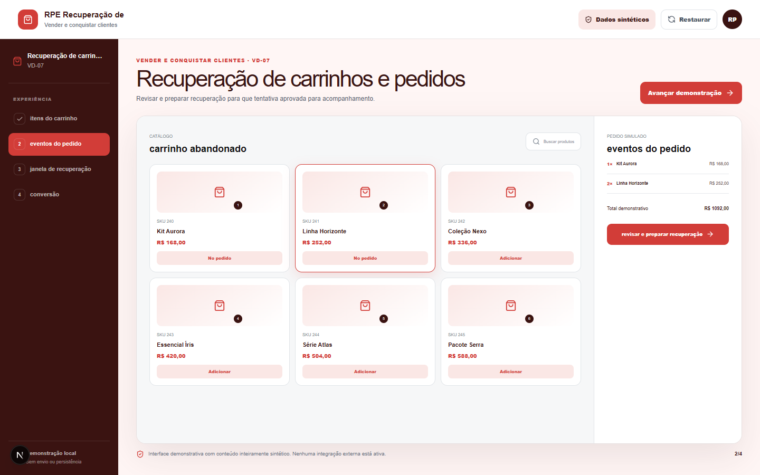Image resolution: width=760 pixels, height=475 pixels.
Task: Click the shield icon in the footer notice
Action: (x=140, y=454)
